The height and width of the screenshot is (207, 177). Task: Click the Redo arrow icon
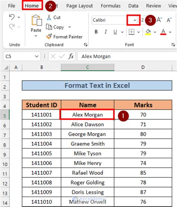click(x=12, y=27)
